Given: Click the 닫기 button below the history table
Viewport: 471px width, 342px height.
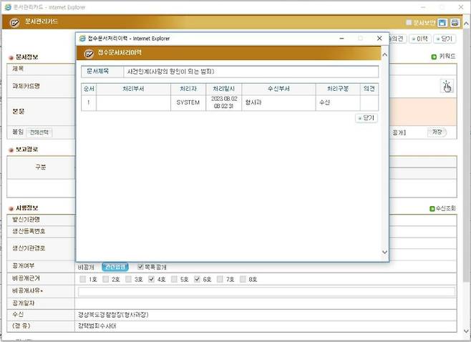Looking at the screenshot, I should pos(366,118).
